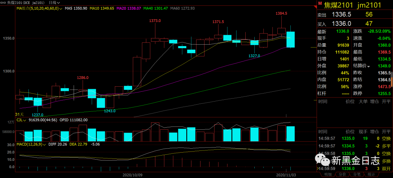Click the red M marker icon beside 焦煤2101

coord(319,3)
